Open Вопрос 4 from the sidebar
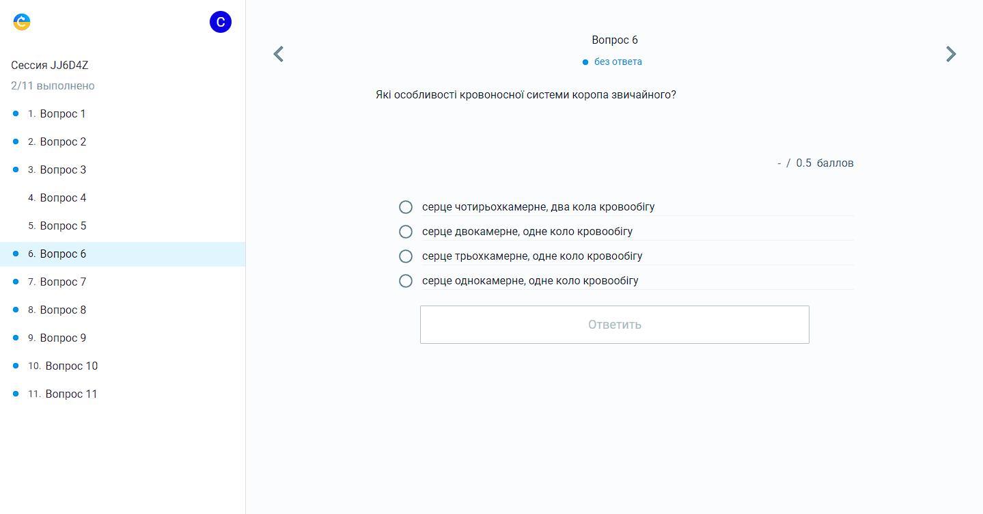 pyautogui.click(x=63, y=198)
